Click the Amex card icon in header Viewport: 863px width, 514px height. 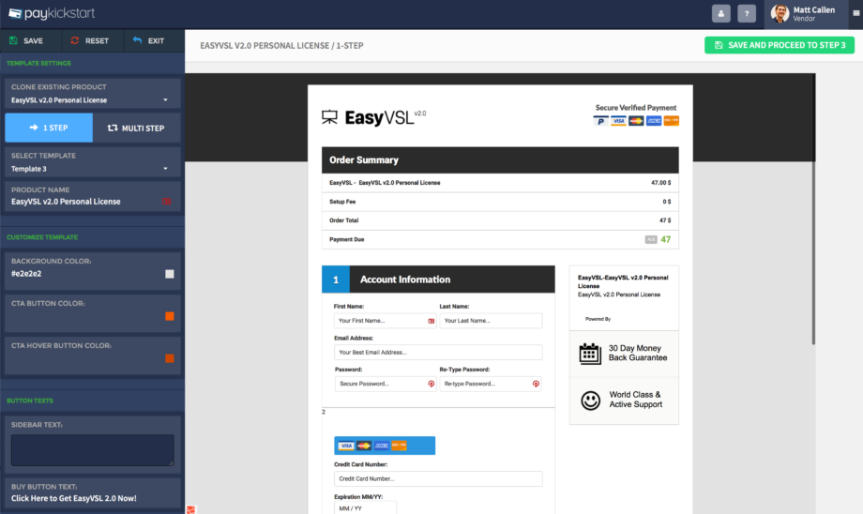pos(654,121)
